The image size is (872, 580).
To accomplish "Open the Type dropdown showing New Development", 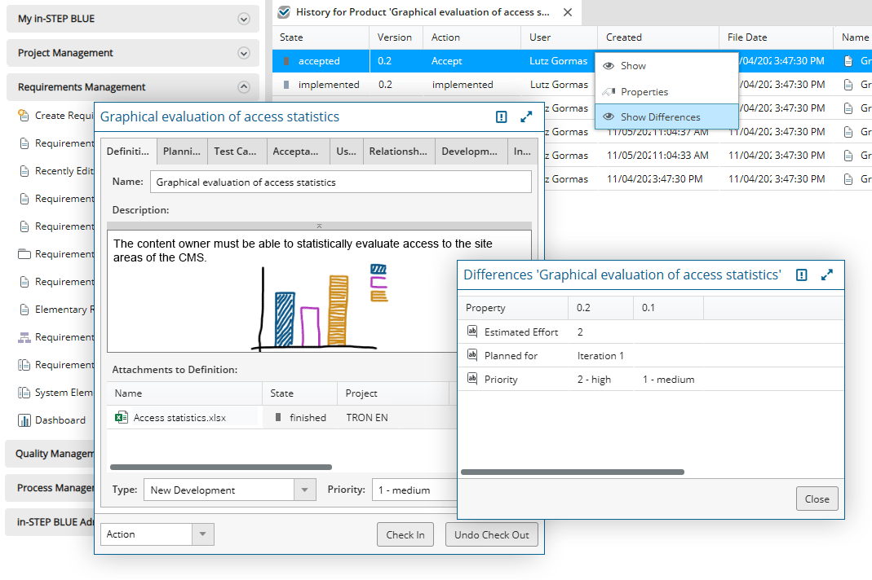I will 305,490.
